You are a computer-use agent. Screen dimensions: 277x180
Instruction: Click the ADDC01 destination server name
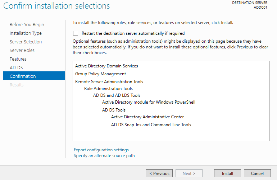[260, 8]
